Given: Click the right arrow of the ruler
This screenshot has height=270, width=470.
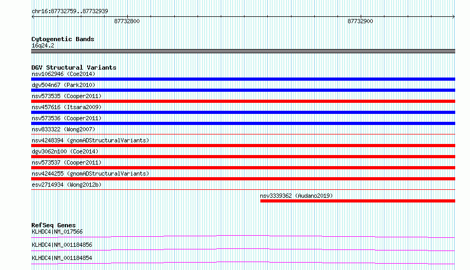Looking at the screenshot, I should pyautogui.click(x=453, y=17).
